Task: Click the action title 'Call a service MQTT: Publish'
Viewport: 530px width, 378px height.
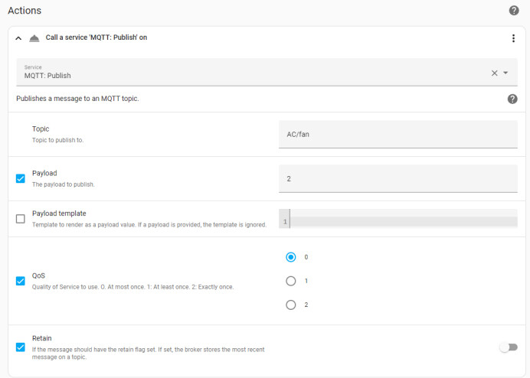Action: [97, 37]
